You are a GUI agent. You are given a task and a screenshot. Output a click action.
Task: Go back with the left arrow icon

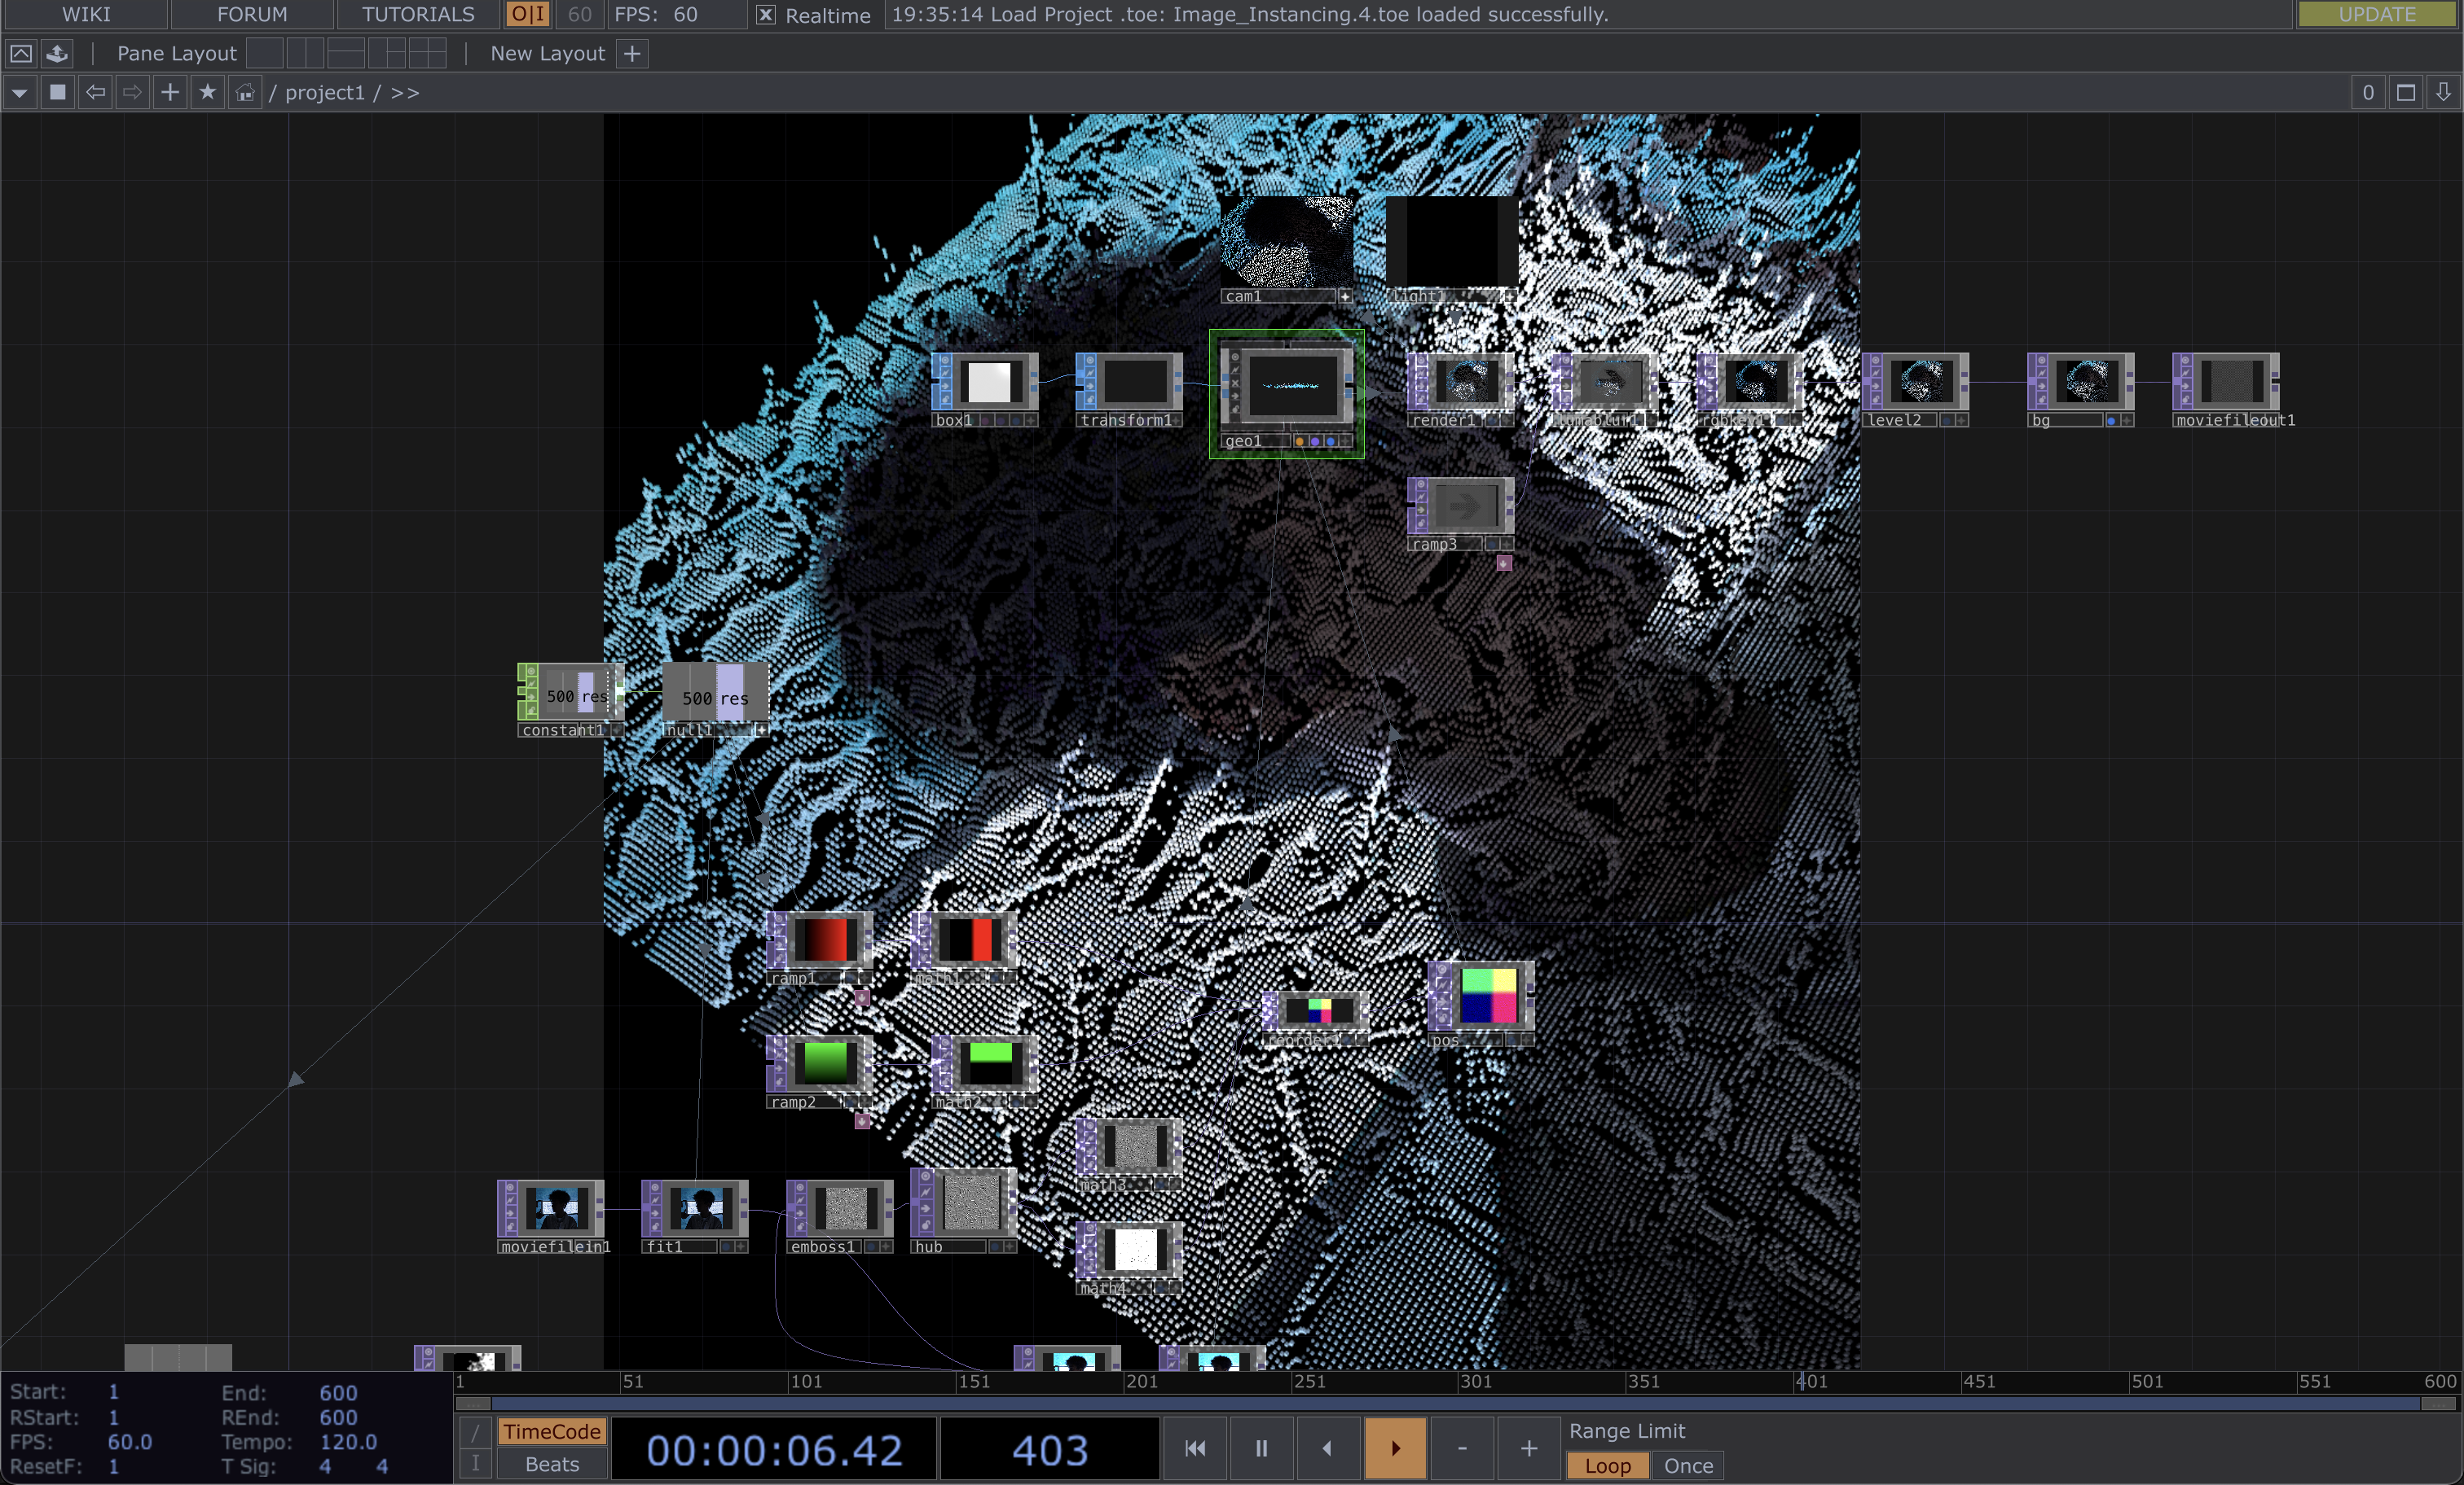click(95, 92)
